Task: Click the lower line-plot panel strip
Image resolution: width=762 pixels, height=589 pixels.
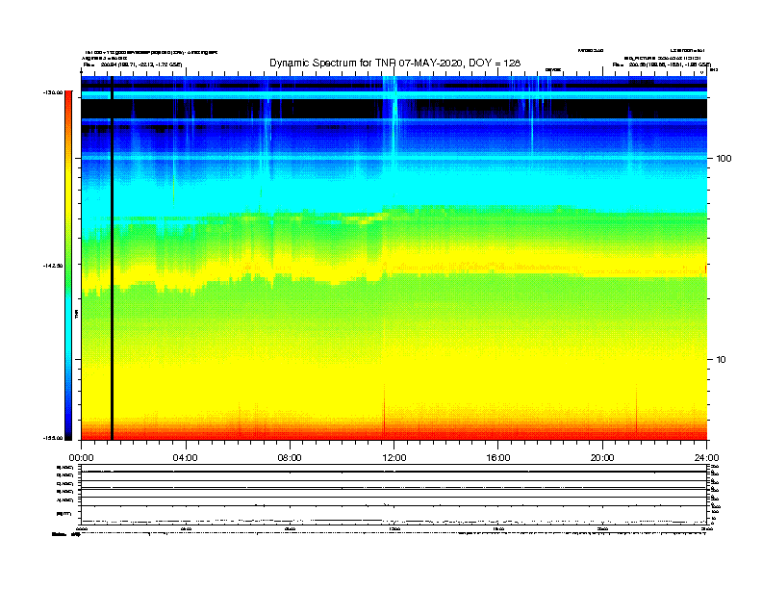Action: pos(394,495)
